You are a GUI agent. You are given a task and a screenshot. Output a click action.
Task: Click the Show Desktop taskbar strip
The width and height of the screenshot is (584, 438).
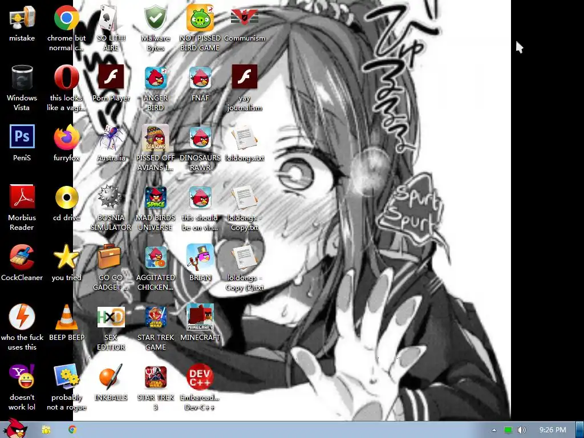580,430
